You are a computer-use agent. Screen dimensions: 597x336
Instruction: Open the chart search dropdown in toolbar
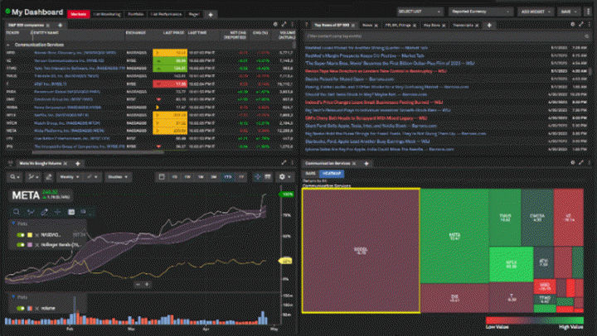click(15, 177)
